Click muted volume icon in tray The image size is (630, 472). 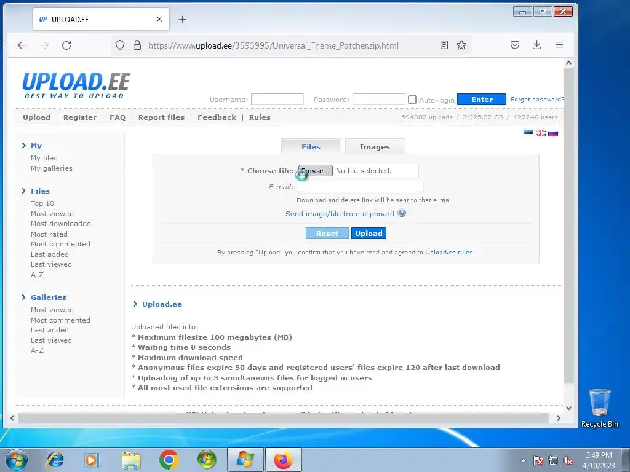point(568,460)
